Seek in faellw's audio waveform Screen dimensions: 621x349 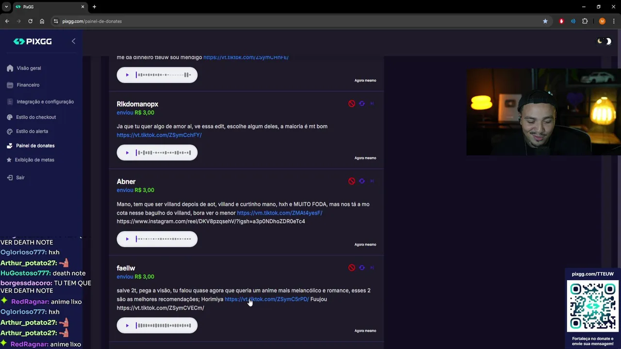163,325
